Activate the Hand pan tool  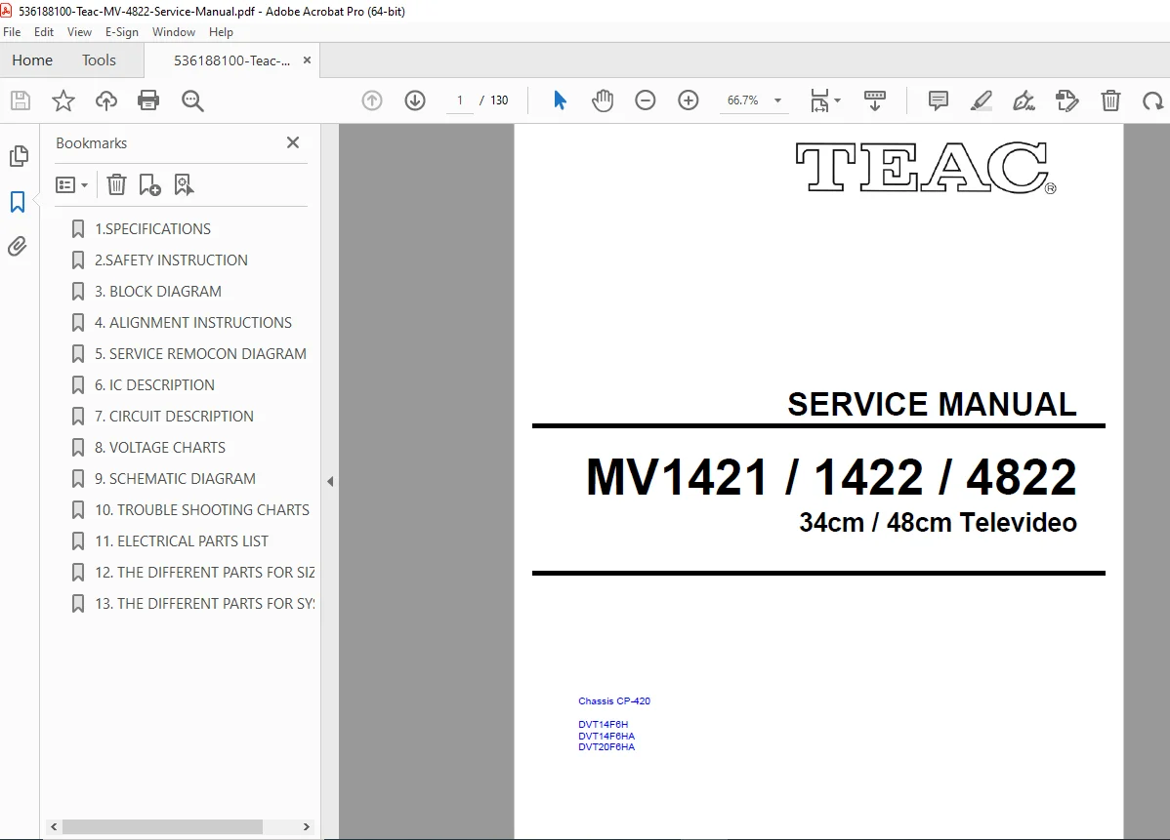point(603,100)
